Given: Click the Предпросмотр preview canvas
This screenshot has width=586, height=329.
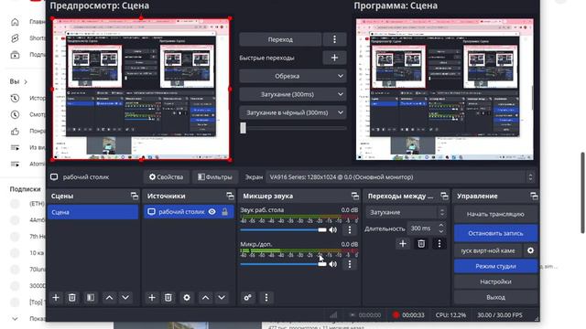Looking at the screenshot, I should click(141, 90).
